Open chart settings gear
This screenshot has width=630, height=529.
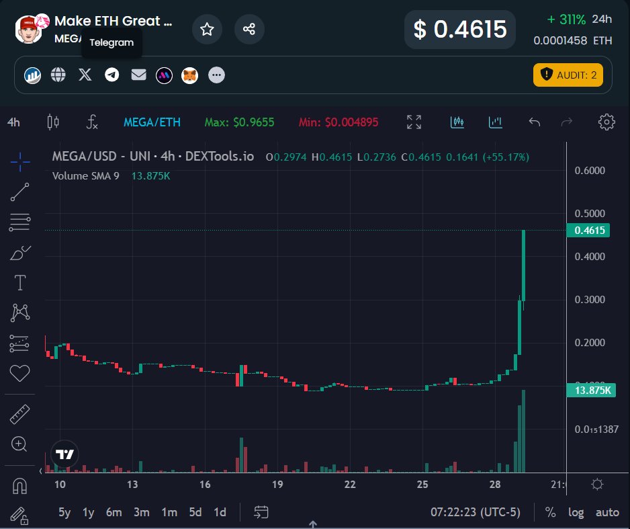pos(606,122)
